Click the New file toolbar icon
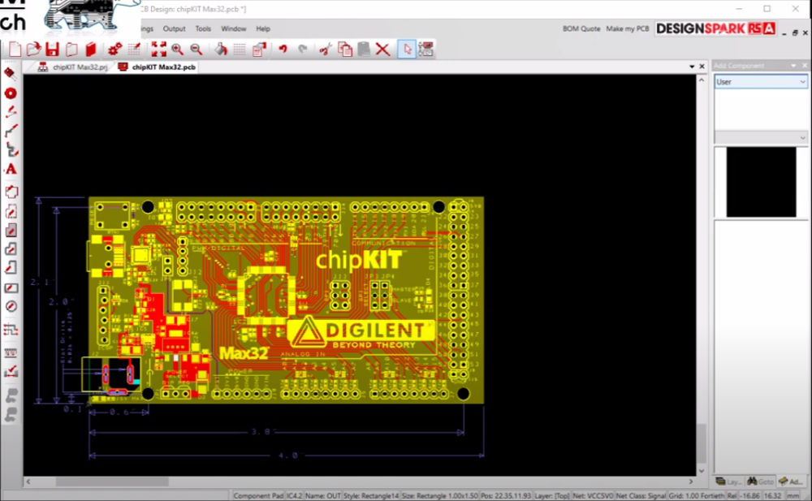Screen dimensions: 812x501 [15, 50]
